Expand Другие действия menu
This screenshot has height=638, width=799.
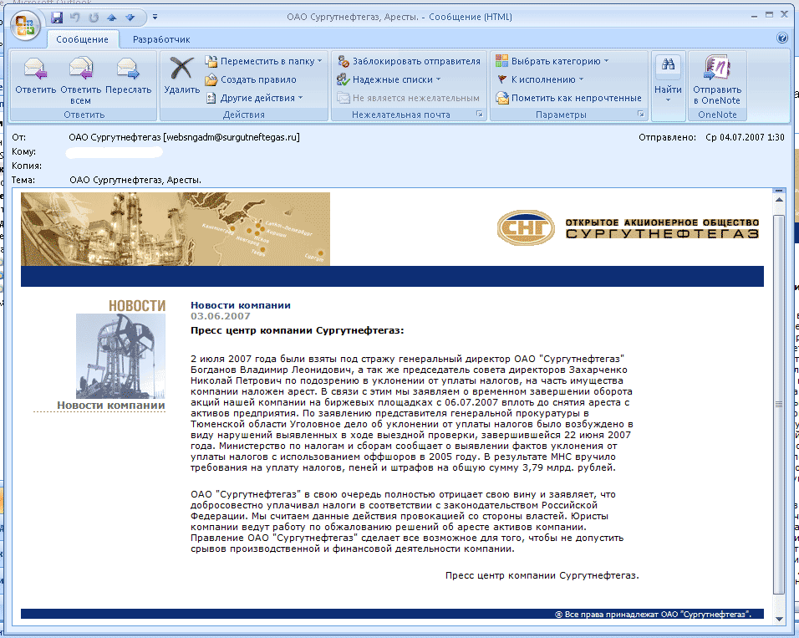(x=254, y=98)
